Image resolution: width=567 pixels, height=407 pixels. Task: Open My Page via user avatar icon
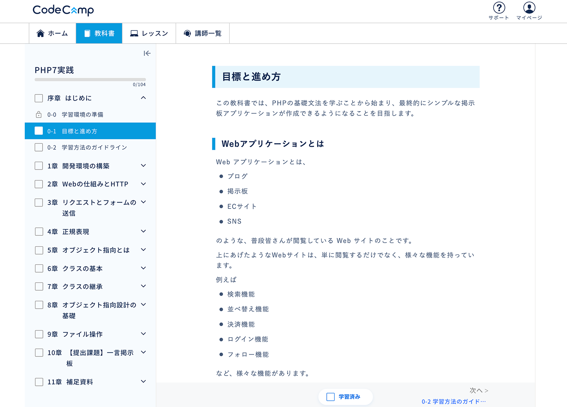tap(529, 7)
